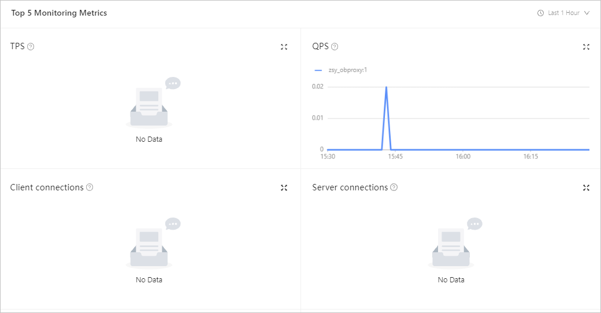
Task: Open the Client connections help tooltip icon
Action: (90, 187)
